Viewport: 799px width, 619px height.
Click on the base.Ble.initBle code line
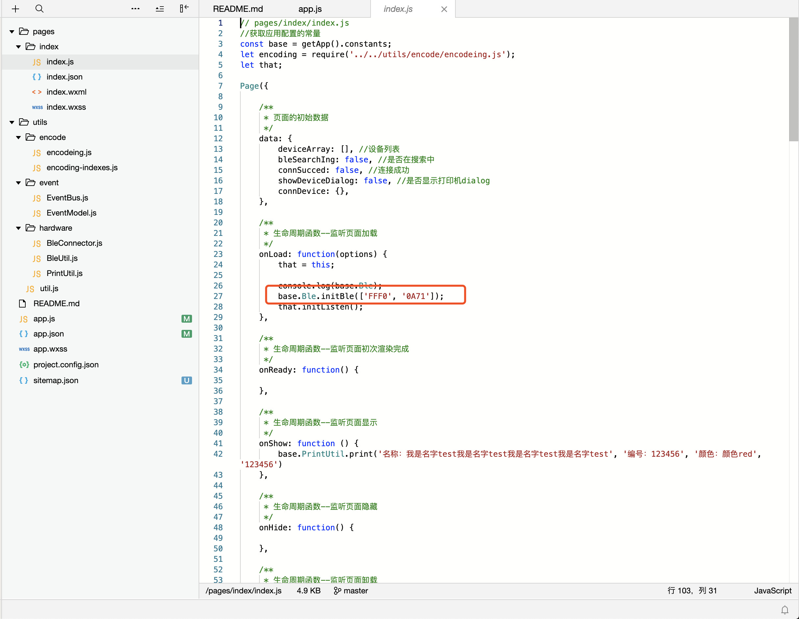tap(361, 296)
